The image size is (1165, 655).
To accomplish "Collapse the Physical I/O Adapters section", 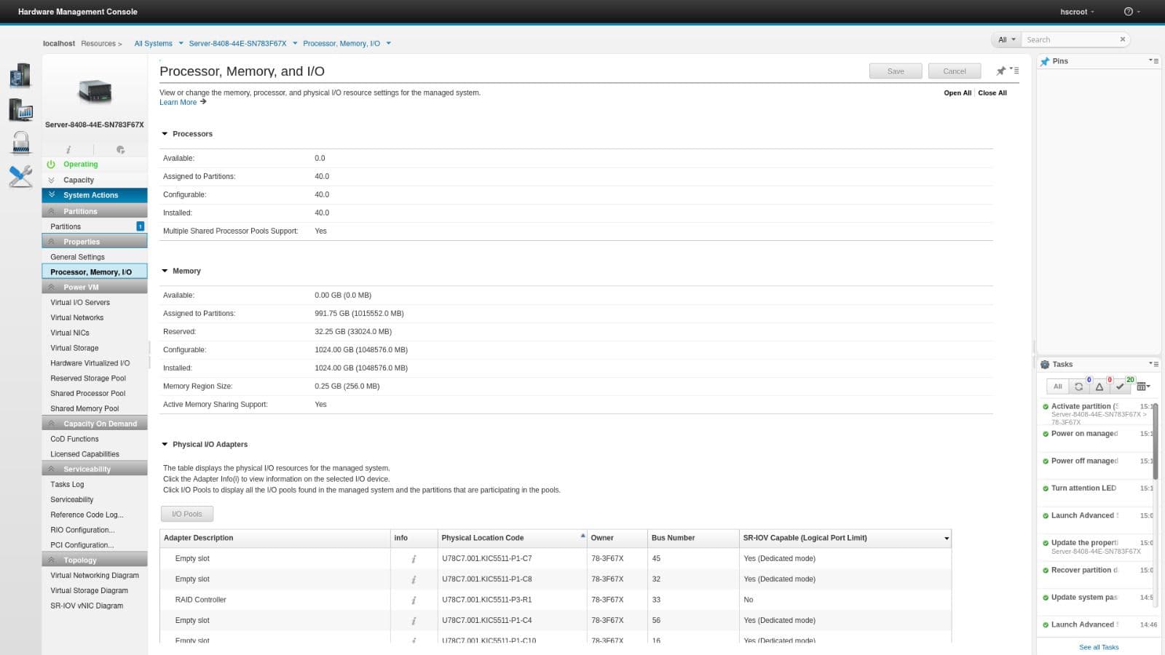I will 165,444.
